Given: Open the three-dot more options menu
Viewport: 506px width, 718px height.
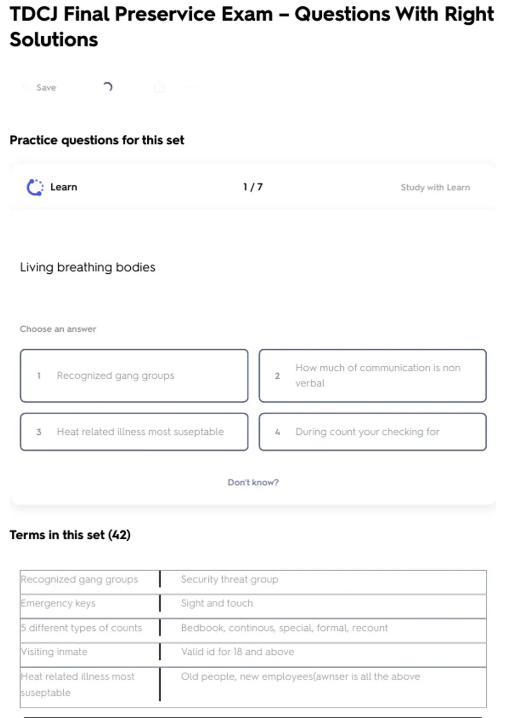Looking at the screenshot, I should click(x=190, y=87).
